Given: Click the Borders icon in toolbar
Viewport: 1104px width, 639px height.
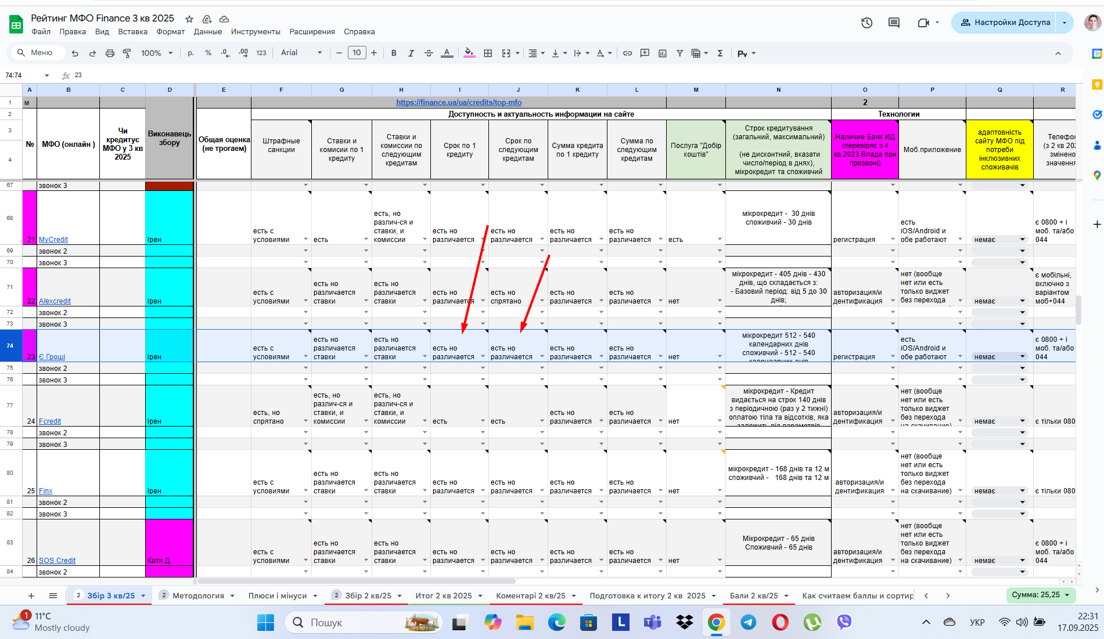Looking at the screenshot, I should tap(488, 53).
